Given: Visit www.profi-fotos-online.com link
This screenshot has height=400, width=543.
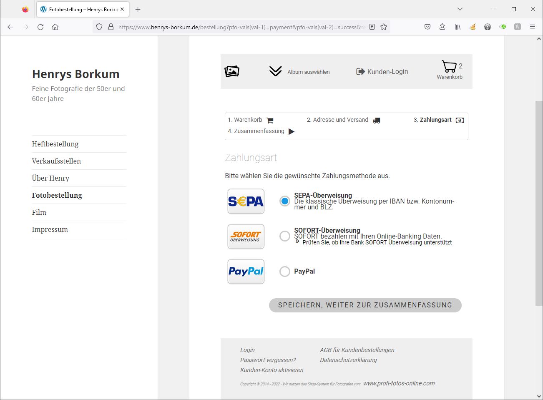Looking at the screenshot, I should (399, 383).
